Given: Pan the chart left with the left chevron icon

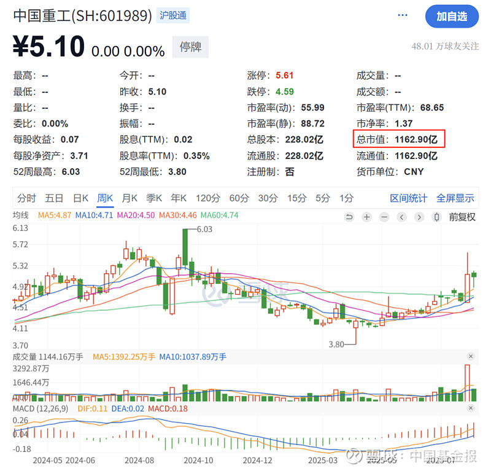Looking at the screenshot, I should (402, 217).
